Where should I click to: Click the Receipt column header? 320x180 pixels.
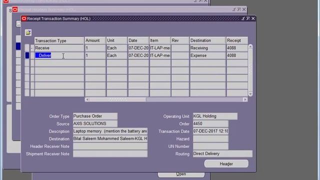pos(237,40)
